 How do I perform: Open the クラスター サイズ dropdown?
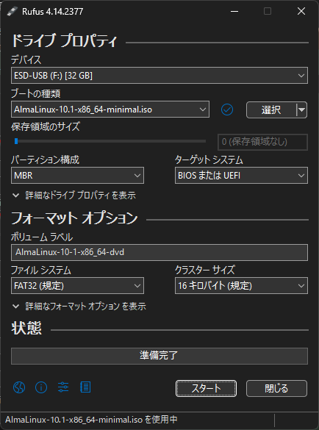241,285
